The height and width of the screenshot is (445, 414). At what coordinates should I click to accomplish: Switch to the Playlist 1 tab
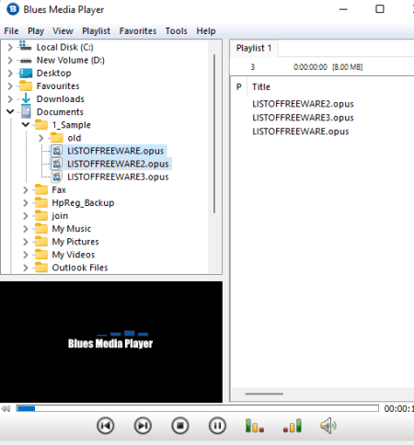tap(254, 48)
